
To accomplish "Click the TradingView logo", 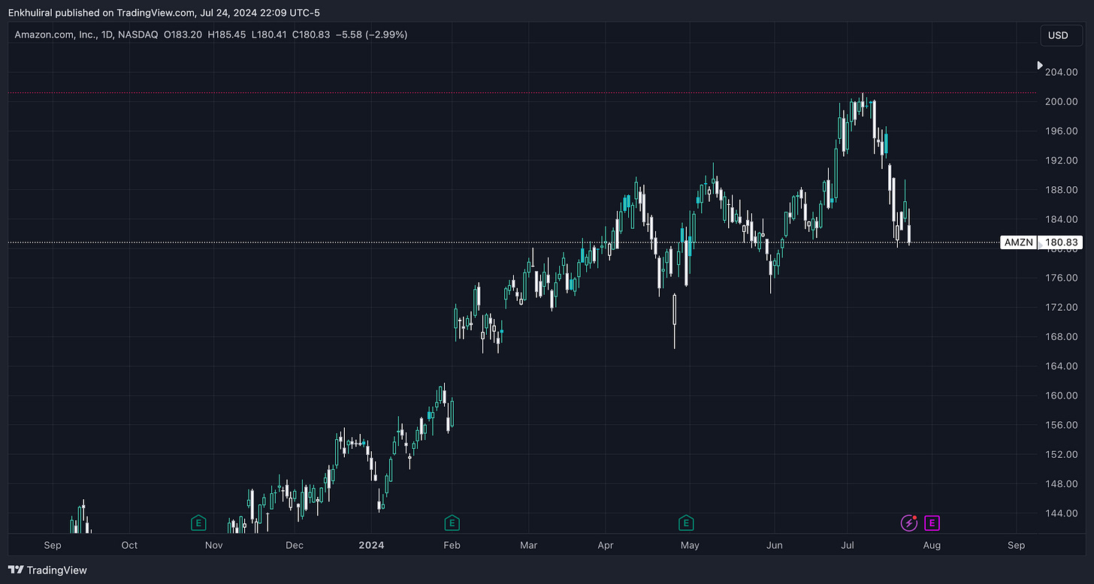I will (48, 570).
